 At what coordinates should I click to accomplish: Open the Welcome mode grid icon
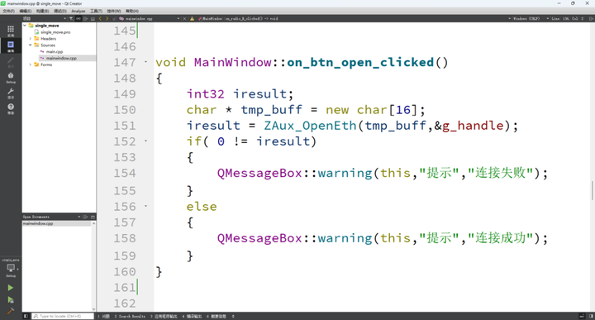click(x=11, y=31)
